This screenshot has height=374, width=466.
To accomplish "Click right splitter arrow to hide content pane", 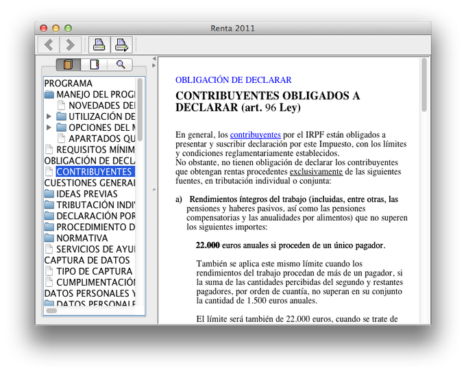I will tap(154, 65).
